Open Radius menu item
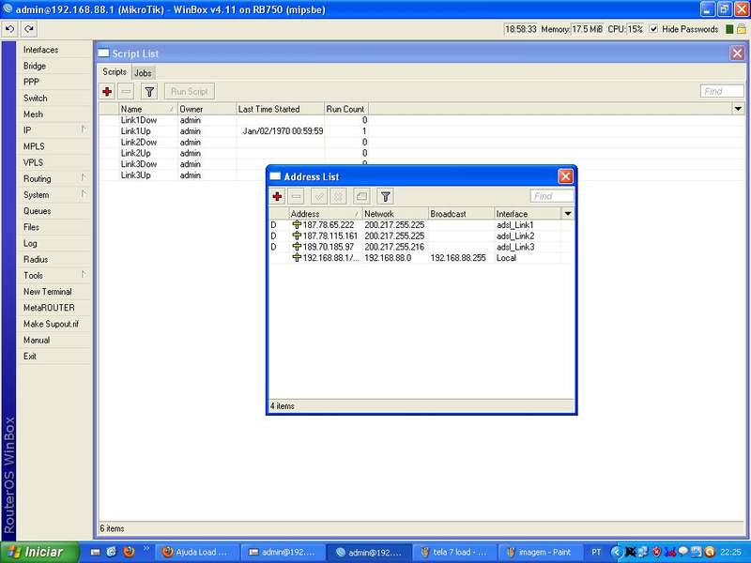Viewport: 751px width, 563px height. coord(54,259)
